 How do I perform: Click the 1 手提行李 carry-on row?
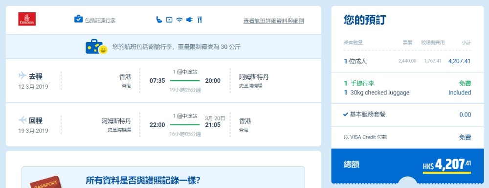click(x=407, y=83)
